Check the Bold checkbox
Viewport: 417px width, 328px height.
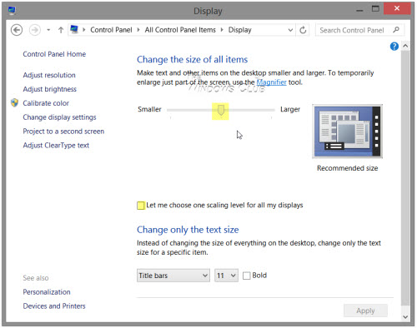click(x=246, y=276)
